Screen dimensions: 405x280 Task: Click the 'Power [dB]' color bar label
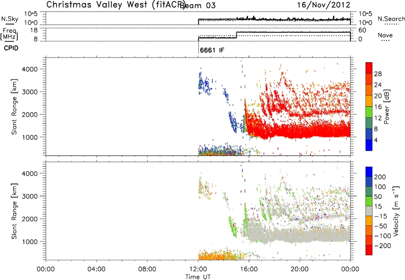tap(386, 107)
